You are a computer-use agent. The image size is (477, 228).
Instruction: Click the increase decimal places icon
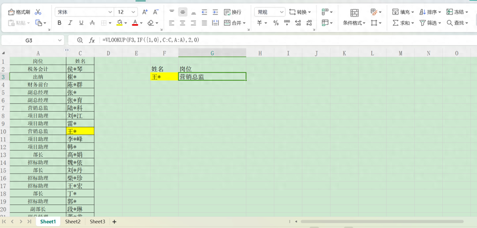point(298,23)
